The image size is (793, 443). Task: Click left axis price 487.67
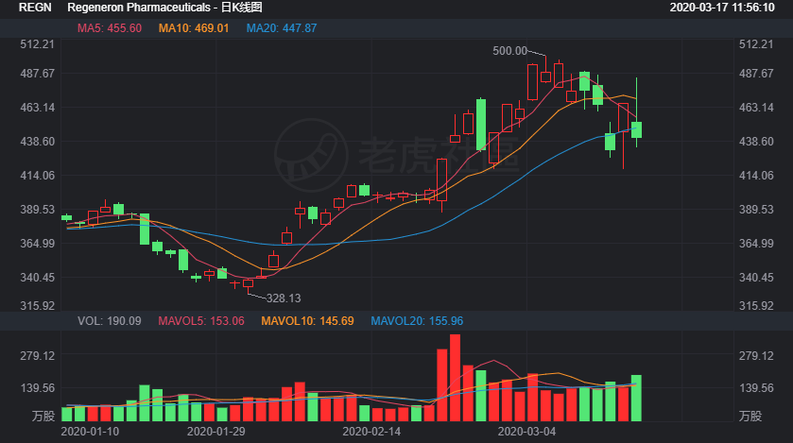[x=38, y=74]
